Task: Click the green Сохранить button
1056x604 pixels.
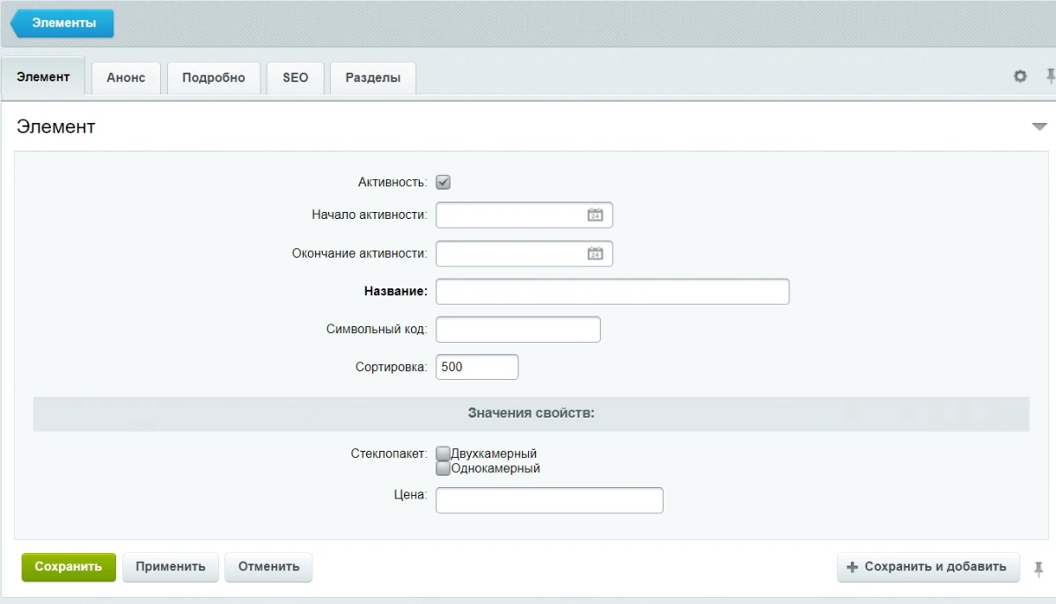Action: click(69, 567)
